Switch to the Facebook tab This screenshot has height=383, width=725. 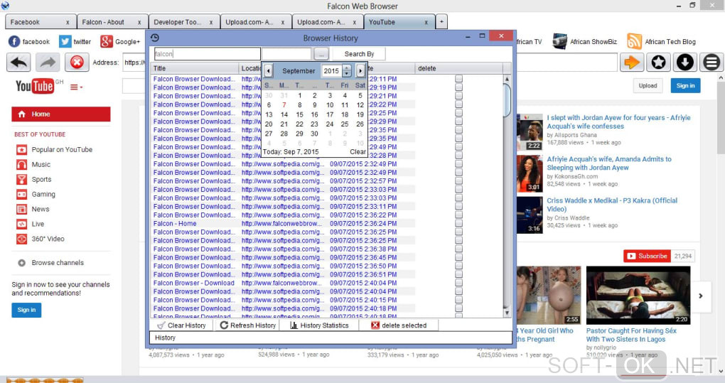[41, 22]
